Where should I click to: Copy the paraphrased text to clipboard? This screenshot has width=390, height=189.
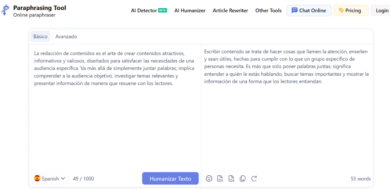[243, 178]
